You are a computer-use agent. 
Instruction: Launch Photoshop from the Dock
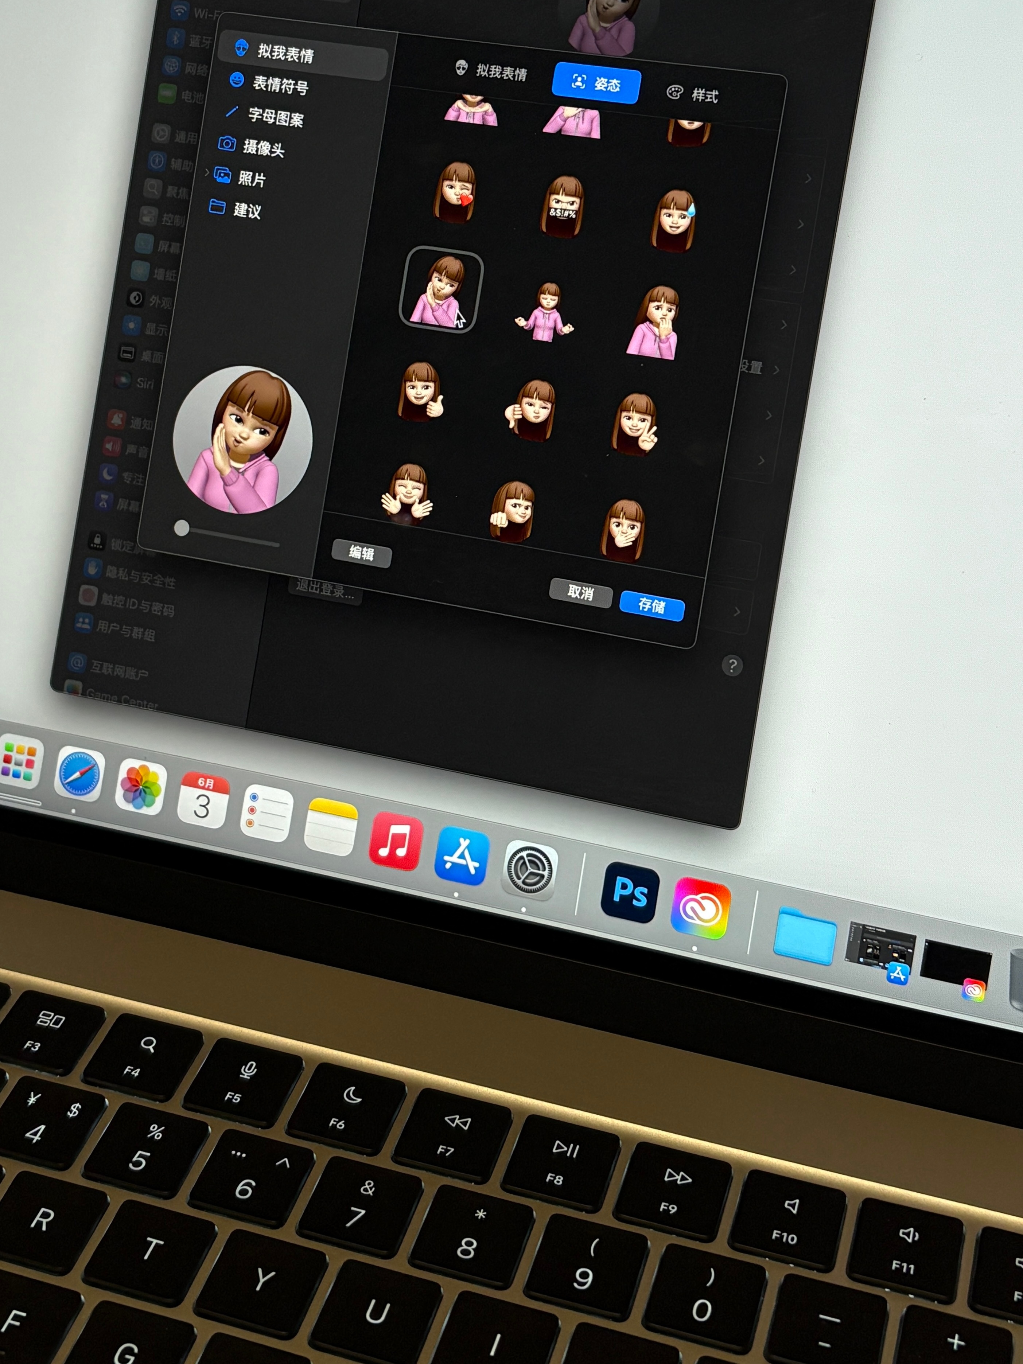(630, 892)
